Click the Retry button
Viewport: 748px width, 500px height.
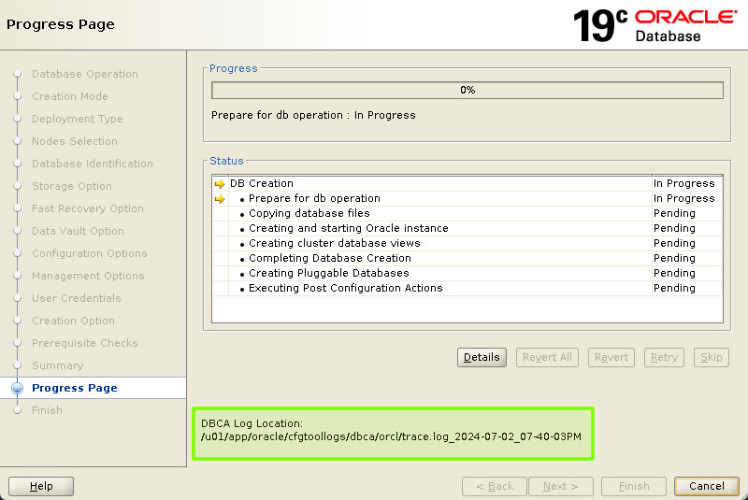pyautogui.click(x=664, y=357)
